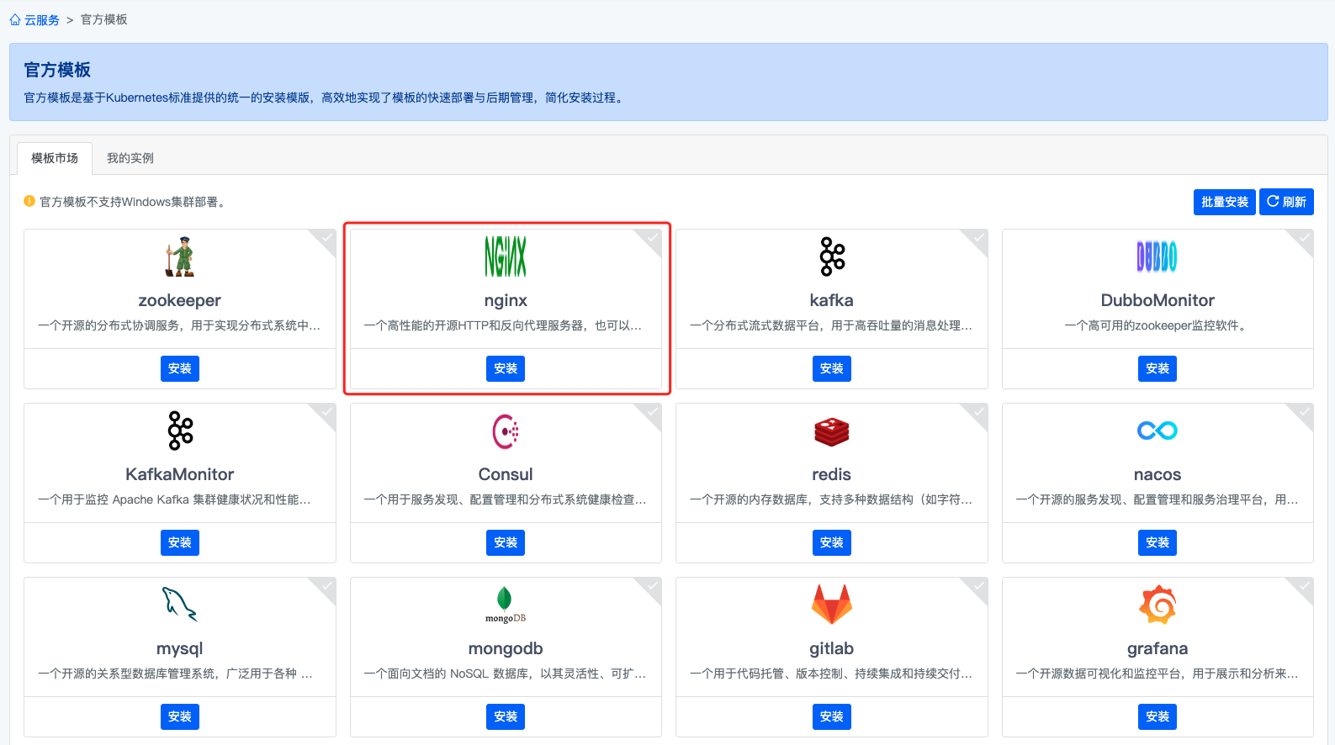Click the mysql dolphin logo icon
This screenshot has width=1335, height=745.
(179, 604)
